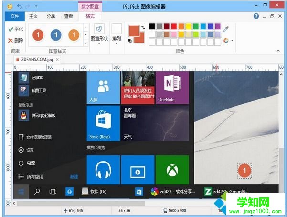This screenshot has height=217, width=287.
Task: Click the video player tile in the image
Action: (x=138, y=170)
